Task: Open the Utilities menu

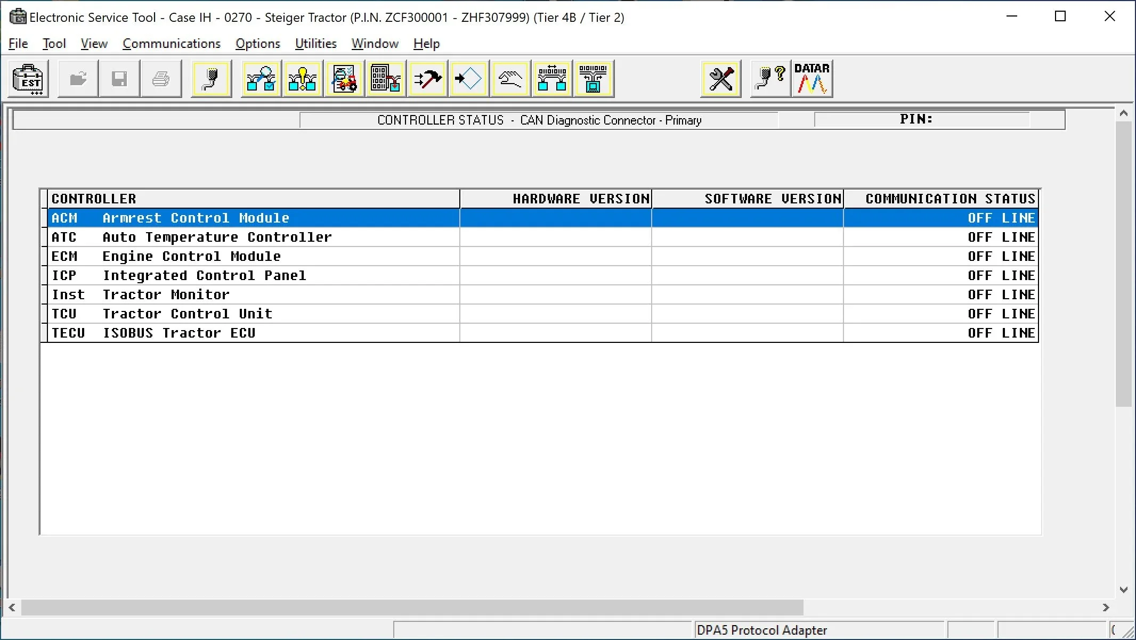Action: coord(315,44)
